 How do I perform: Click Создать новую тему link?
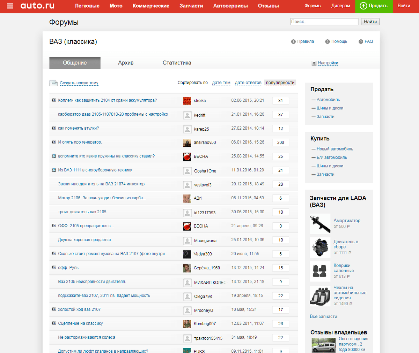79,83
